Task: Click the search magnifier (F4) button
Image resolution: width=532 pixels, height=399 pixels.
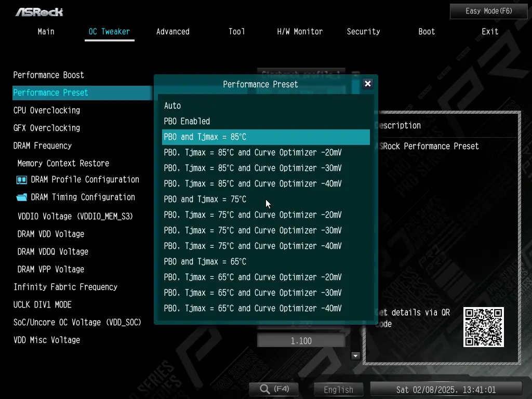Action: coord(274,389)
